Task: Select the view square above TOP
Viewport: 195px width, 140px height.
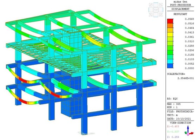Action: pyautogui.click(x=156, y=5)
